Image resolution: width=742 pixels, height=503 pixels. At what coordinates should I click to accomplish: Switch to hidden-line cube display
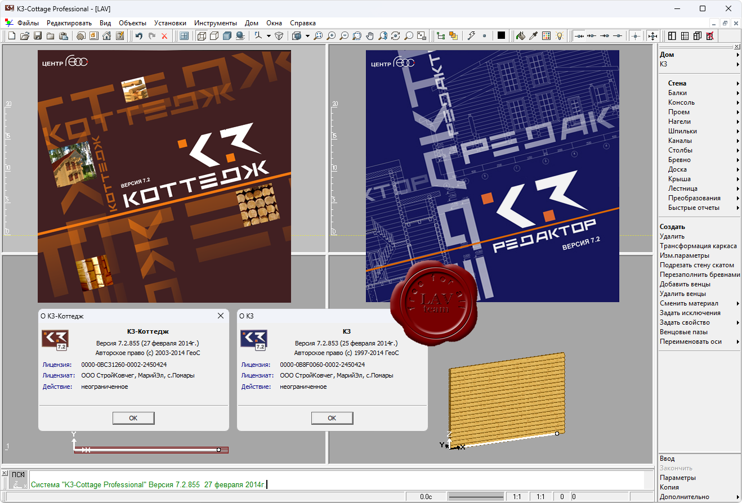pyautogui.click(x=214, y=36)
